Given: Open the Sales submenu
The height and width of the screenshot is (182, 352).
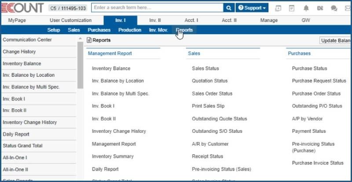Looking at the screenshot, I should click(73, 30).
